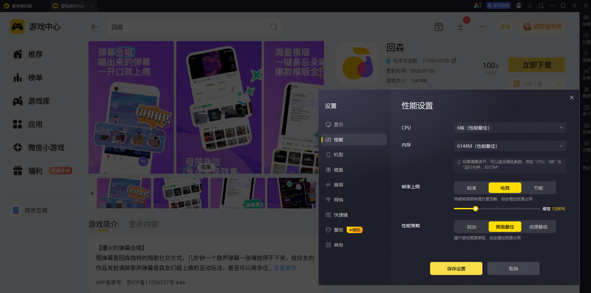The height and width of the screenshot is (293, 591).
Task: Click the AI壁纸 badge
Action: [x=355, y=230]
